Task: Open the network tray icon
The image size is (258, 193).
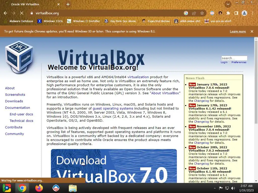Action: click(227, 188)
